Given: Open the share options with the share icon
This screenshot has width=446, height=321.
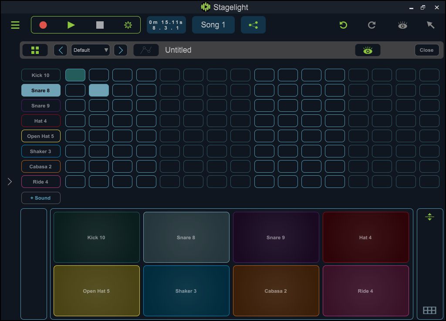Looking at the screenshot, I should [253, 25].
